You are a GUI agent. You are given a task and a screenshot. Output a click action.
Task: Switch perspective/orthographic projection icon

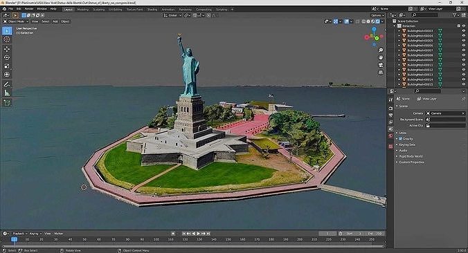click(381, 73)
